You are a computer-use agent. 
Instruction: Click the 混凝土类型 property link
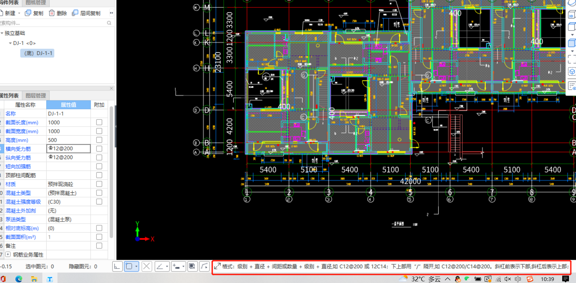click(x=18, y=193)
